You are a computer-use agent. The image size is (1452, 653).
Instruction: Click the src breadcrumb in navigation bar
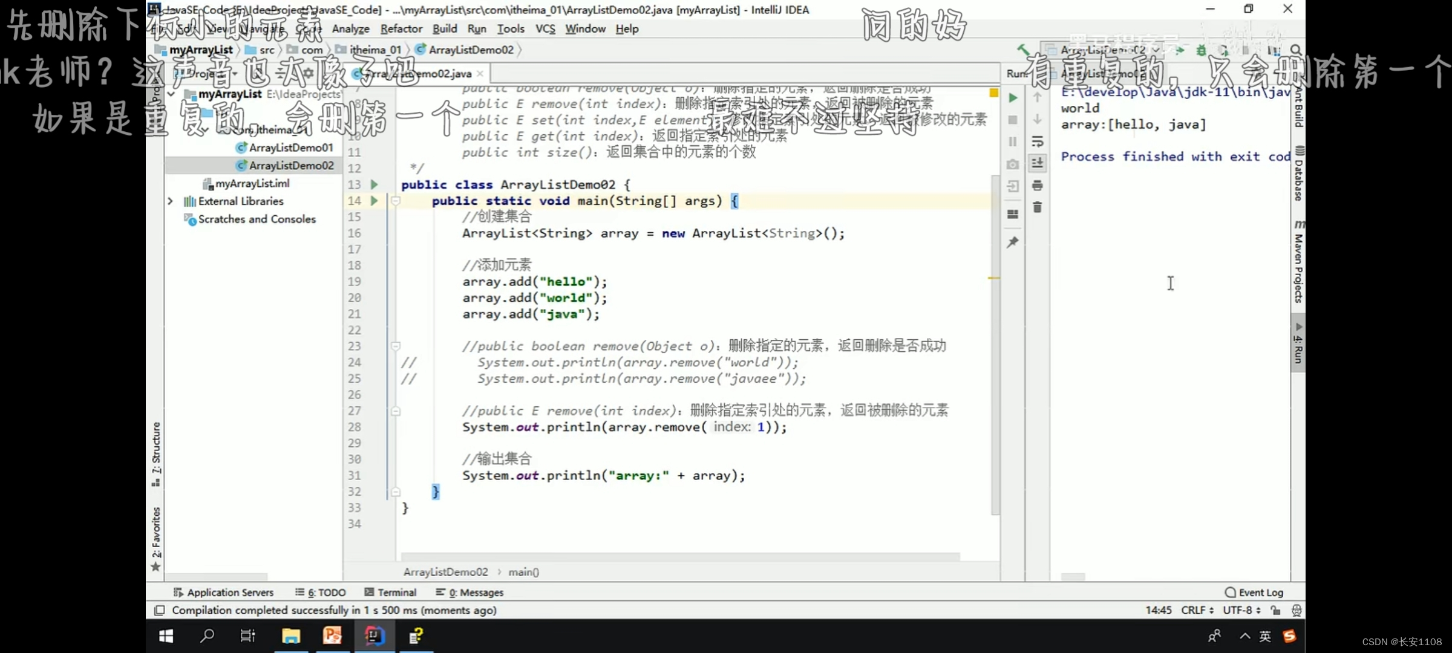pos(260,50)
